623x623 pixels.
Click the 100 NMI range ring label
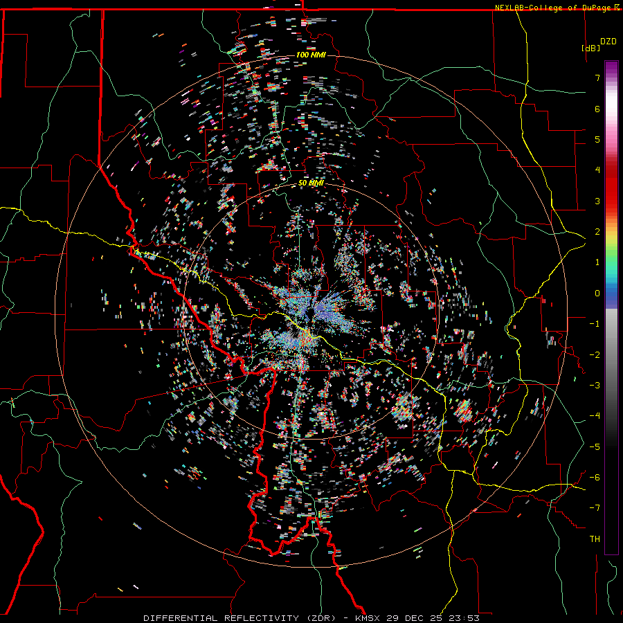[311, 55]
